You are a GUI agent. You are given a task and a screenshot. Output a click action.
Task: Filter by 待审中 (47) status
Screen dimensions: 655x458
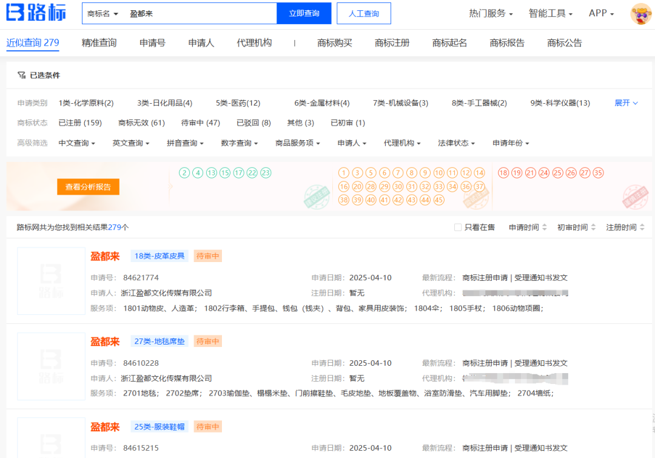pos(201,123)
